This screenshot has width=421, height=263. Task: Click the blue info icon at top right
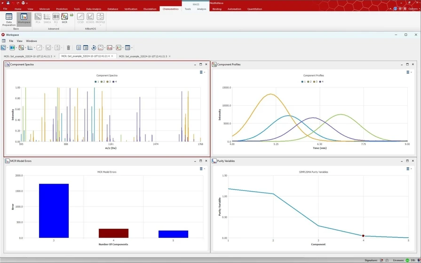395,8
